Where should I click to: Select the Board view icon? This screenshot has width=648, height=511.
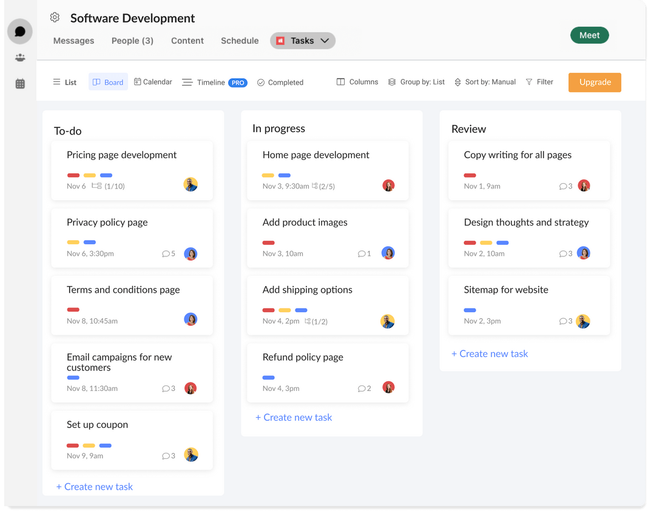(x=107, y=82)
